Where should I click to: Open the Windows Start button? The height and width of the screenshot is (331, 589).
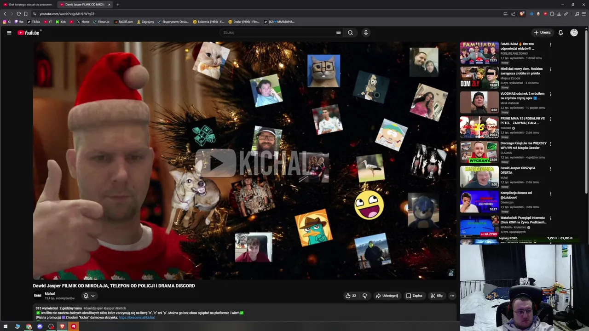(x=6, y=326)
